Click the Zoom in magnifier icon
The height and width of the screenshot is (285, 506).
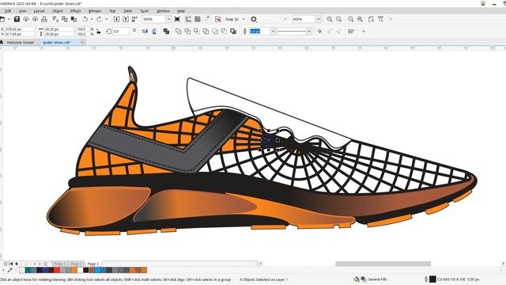(x=329, y=19)
